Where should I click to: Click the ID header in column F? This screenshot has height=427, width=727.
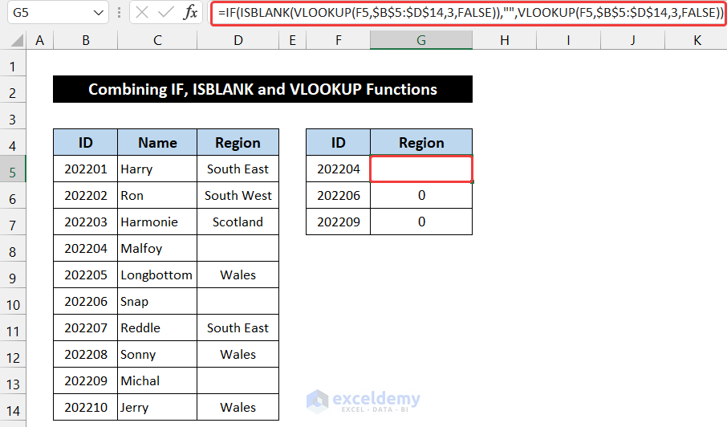click(x=338, y=142)
